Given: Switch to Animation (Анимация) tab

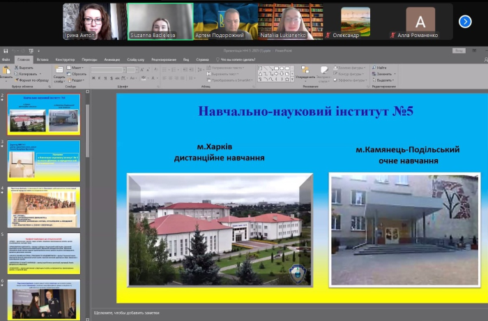Looking at the screenshot, I should click(112, 59).
